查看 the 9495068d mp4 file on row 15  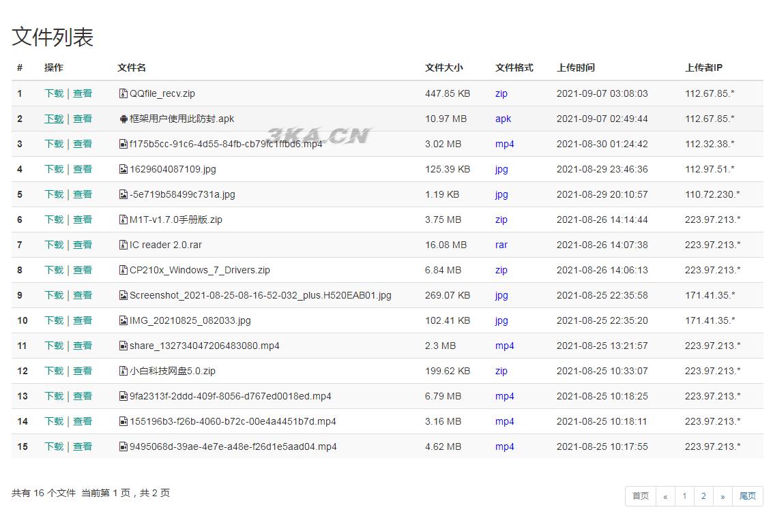(x=83, y=446)
